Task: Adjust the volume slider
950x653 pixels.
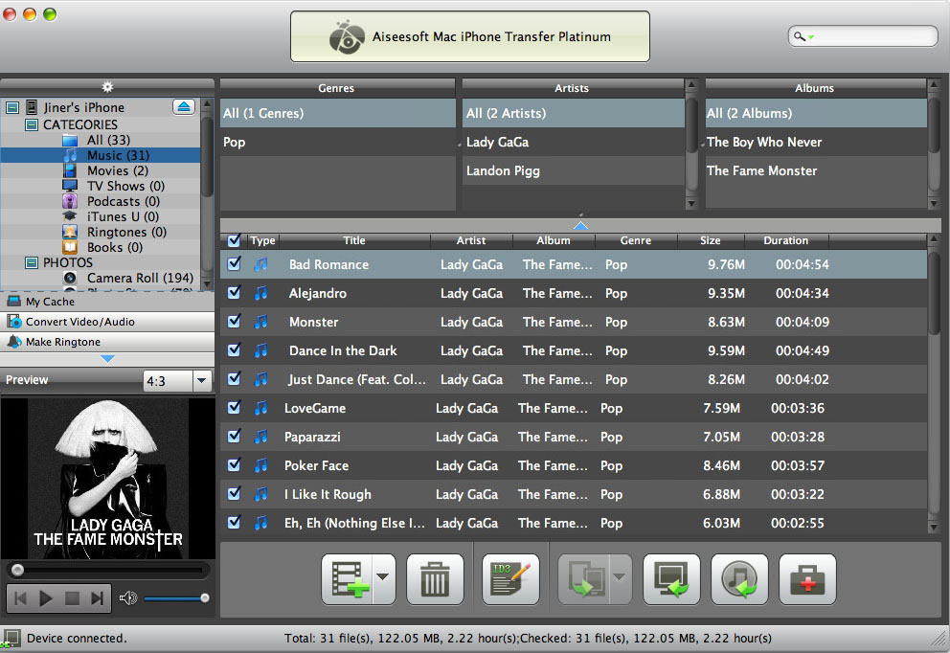Action: pos(176,598)
